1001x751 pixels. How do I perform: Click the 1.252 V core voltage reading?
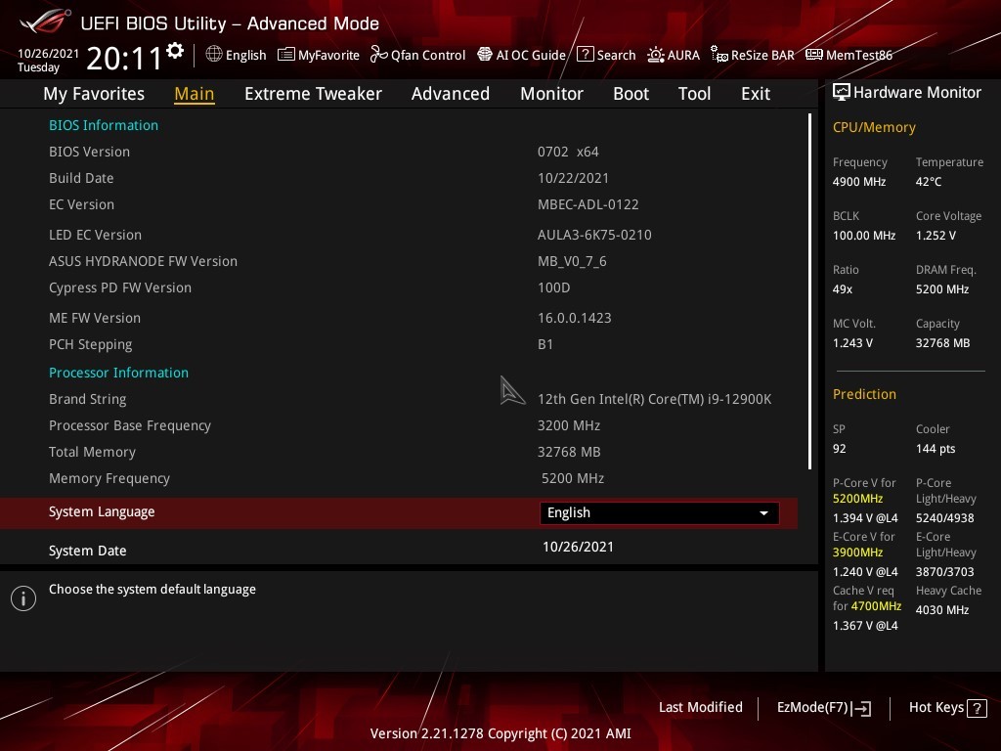936,235
